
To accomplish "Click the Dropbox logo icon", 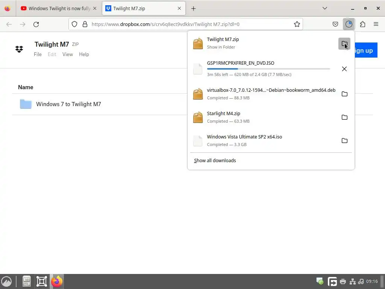I will pos(19,49).
